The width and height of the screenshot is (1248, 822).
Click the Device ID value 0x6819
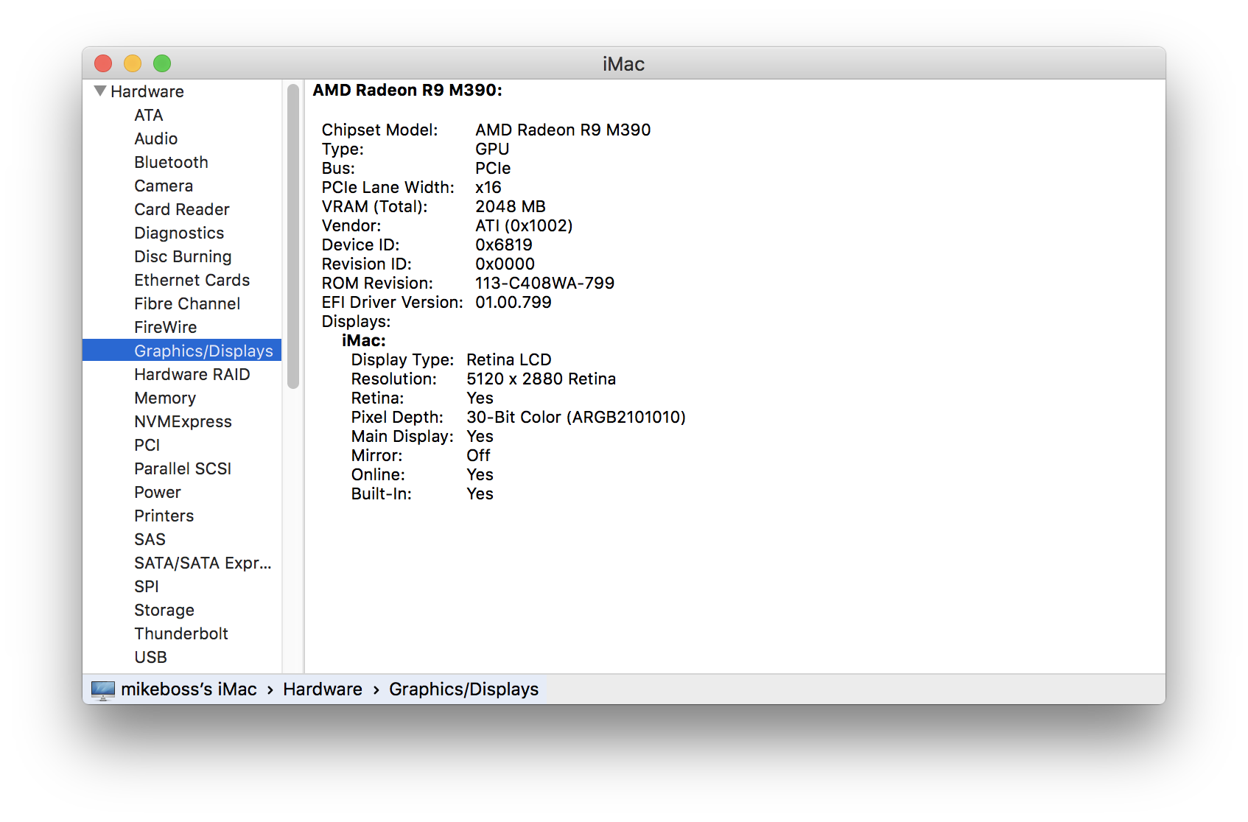point(504,245)
